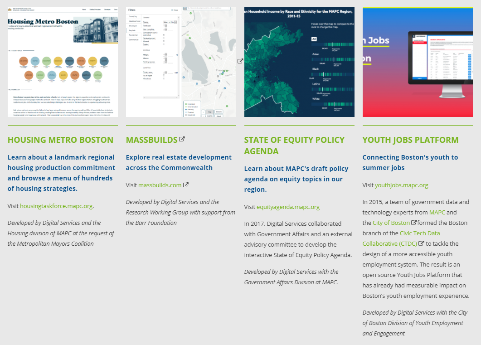Visit youthjobs.mapc.org link

tap(402, 185)
